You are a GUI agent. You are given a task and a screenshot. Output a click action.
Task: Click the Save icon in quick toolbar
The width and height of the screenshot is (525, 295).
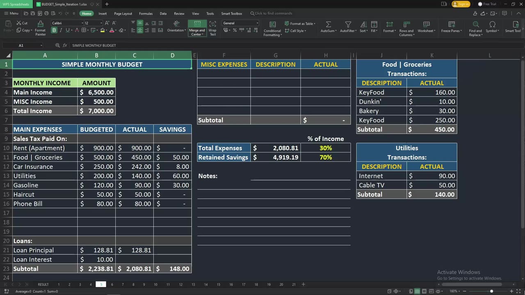[33, 14]
